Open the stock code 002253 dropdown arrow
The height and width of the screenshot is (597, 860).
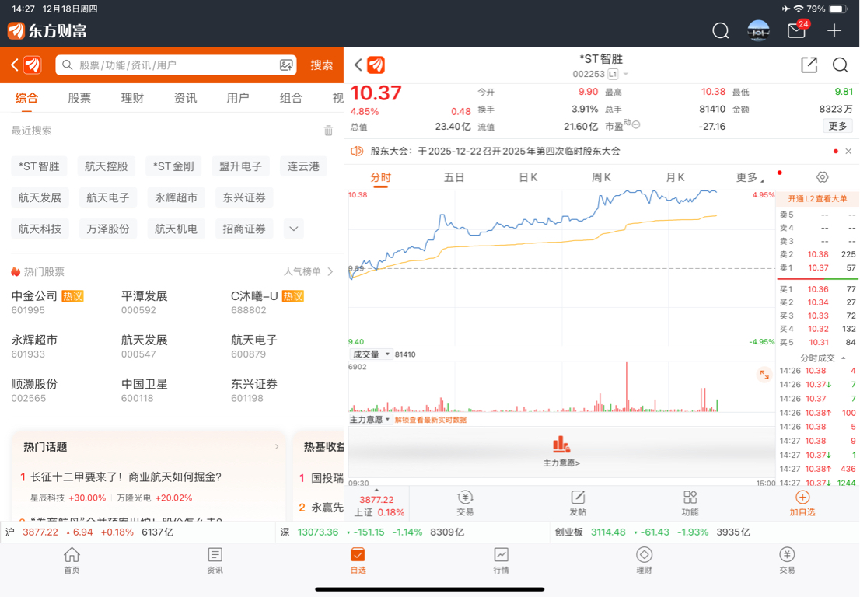pyautogui.click(x=625, y=74)
